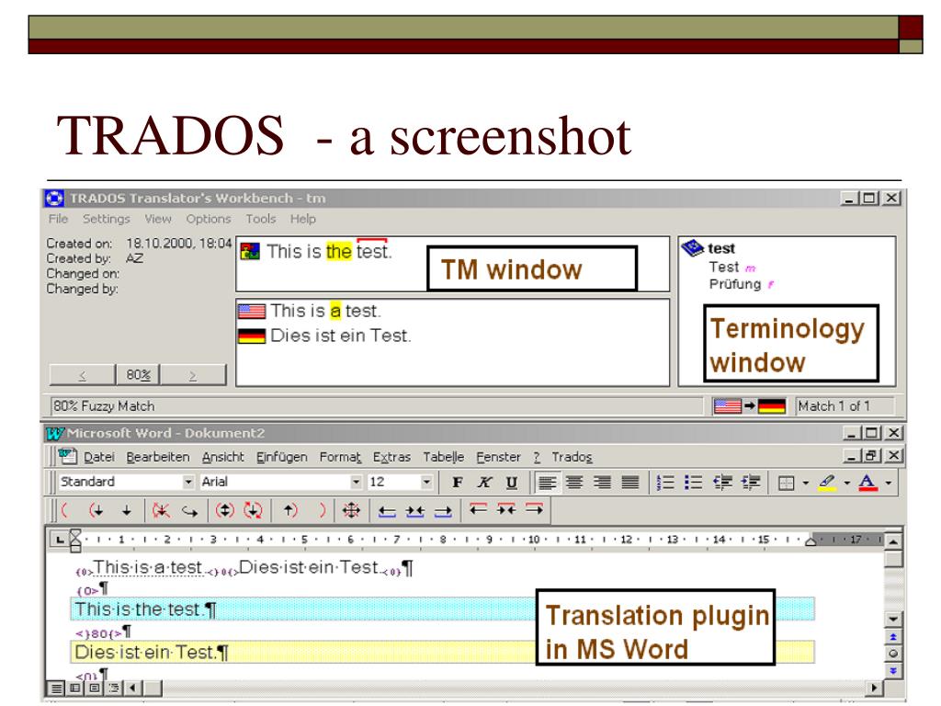Viewport: 941px width, 706px height.
Task: Open the Settings menu in Workbench
Action: point(107,219)
